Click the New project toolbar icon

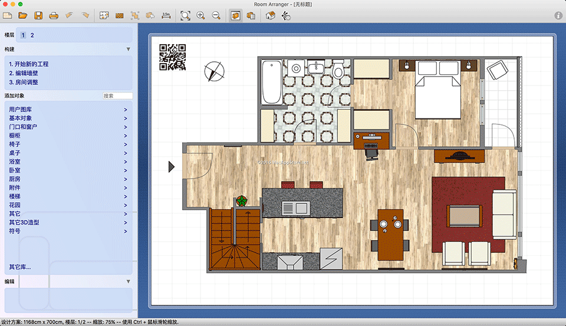coord(9,15)
